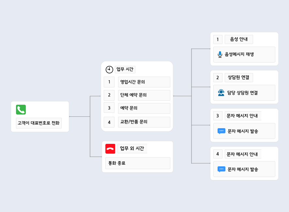Click number 1 key in 업무 시간 list
Image resolution: width=289 pixels, height=212 pixels.
109,82
